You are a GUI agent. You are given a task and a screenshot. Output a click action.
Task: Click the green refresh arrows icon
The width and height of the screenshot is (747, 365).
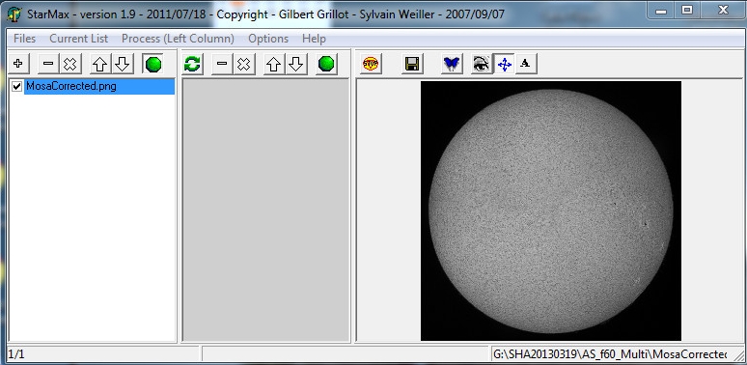[192, 64]
